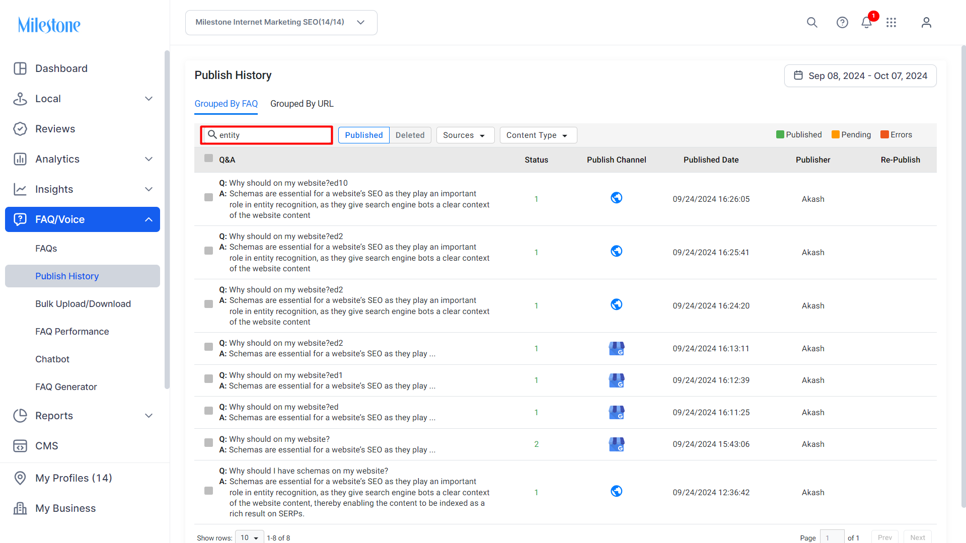Open Chatbot submenu item
This screenshot has width=966, height=543.
[52, 359]
